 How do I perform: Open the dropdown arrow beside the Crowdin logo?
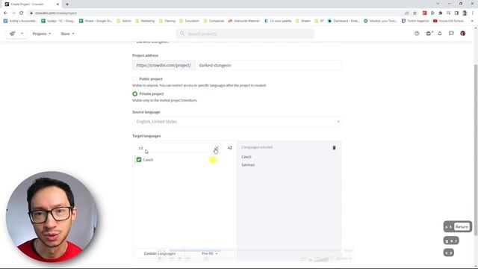[x=22, y=34]
